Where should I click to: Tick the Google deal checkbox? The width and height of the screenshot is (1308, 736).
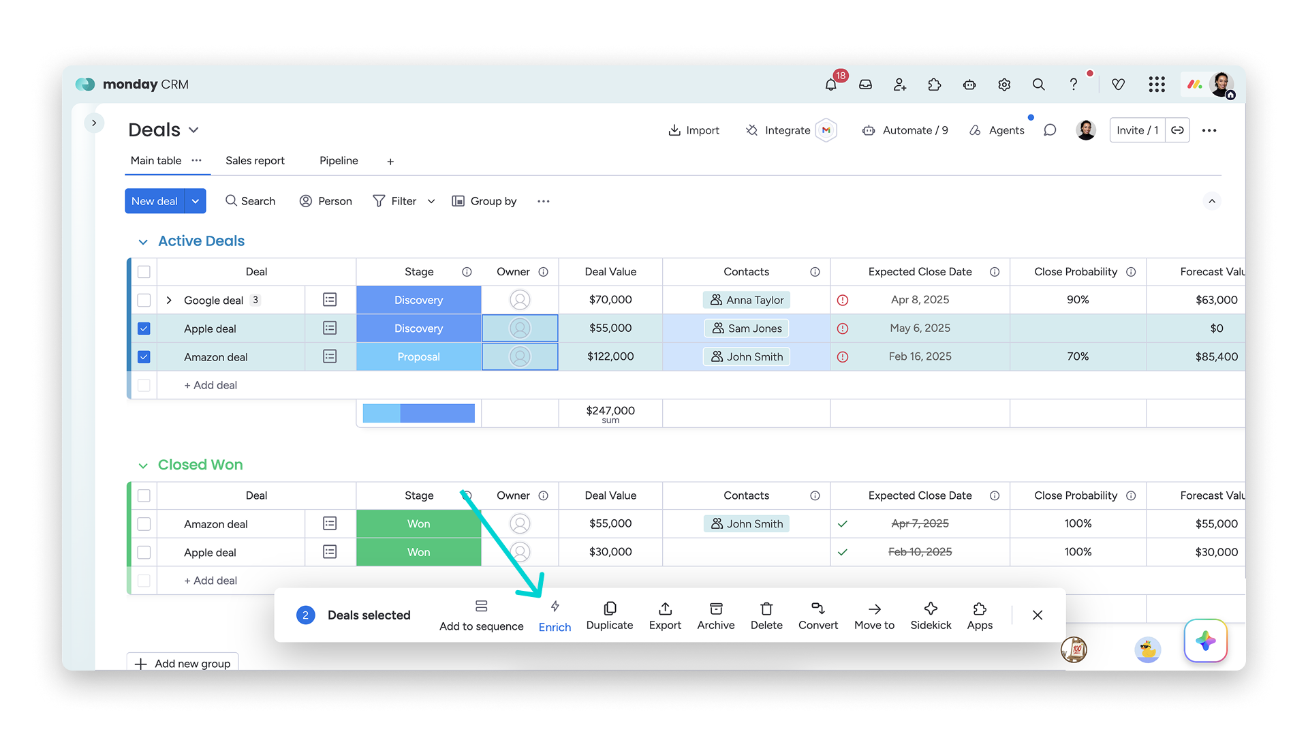[144, 300]
